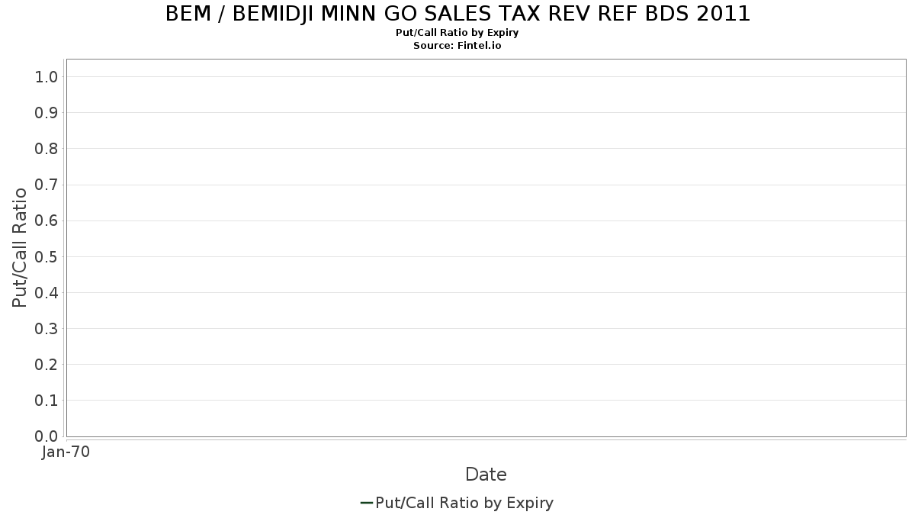Screen dimensions: 915x515
Task: Click the 0.3 y-axis tick label
Action: pos(47,329)
